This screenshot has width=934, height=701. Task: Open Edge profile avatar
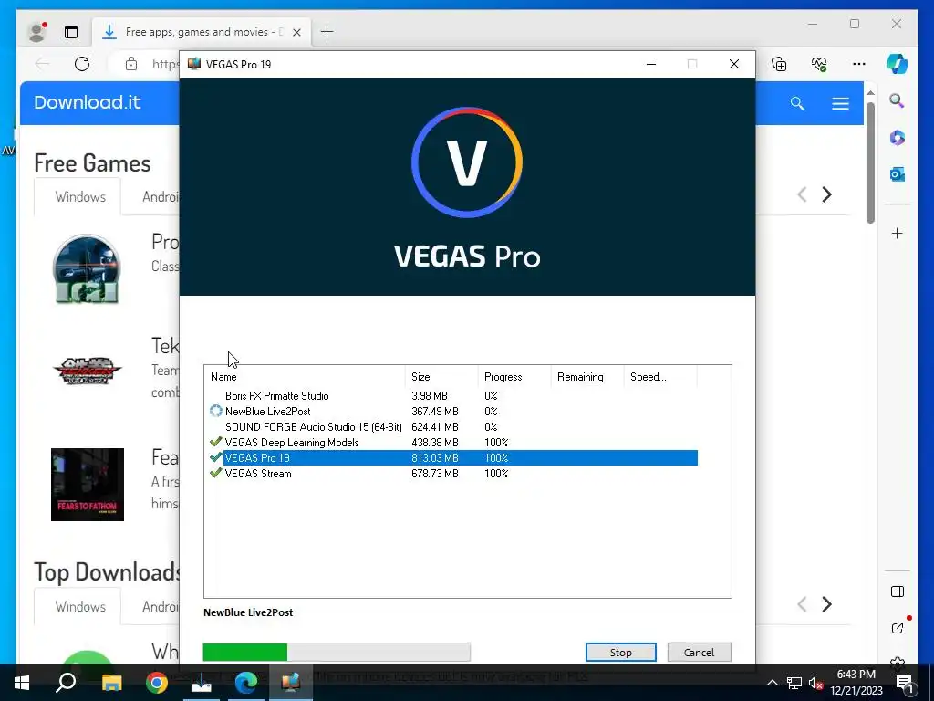tap(36, 32)
